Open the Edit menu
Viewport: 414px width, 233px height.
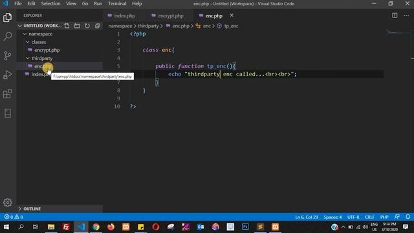(31, 3)
